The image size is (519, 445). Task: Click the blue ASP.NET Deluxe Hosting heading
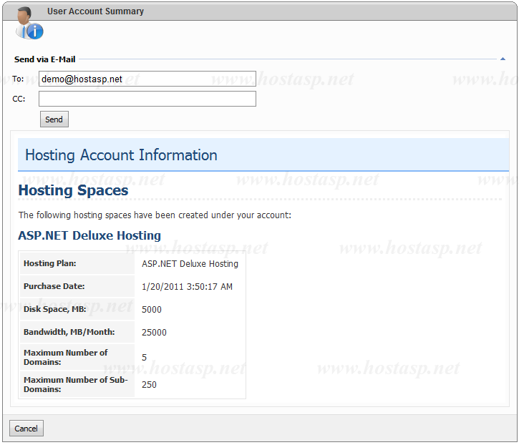pos(89,235)
